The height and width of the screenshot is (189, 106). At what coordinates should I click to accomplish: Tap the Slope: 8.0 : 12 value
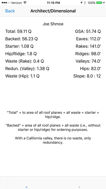pos(87,76)
